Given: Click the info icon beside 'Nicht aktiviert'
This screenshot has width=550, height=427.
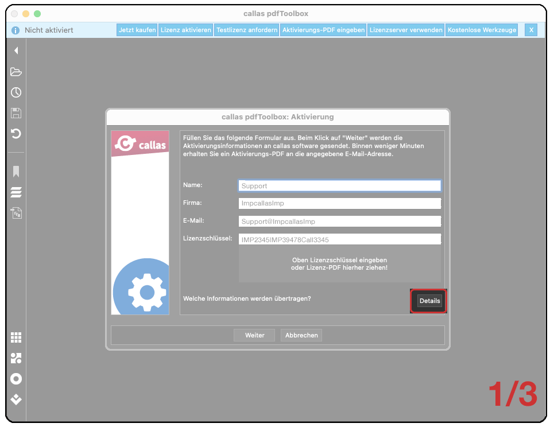Looking at the screenshot, I should pos(16,30).
